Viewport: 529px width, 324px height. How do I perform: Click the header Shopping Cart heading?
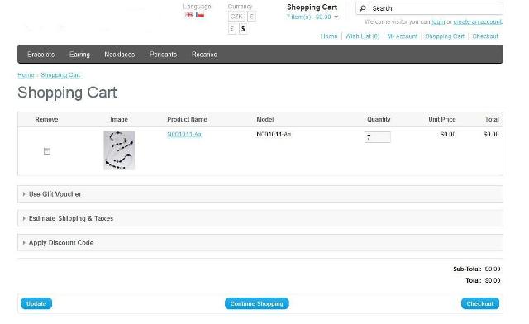click(x=312, y=7)
